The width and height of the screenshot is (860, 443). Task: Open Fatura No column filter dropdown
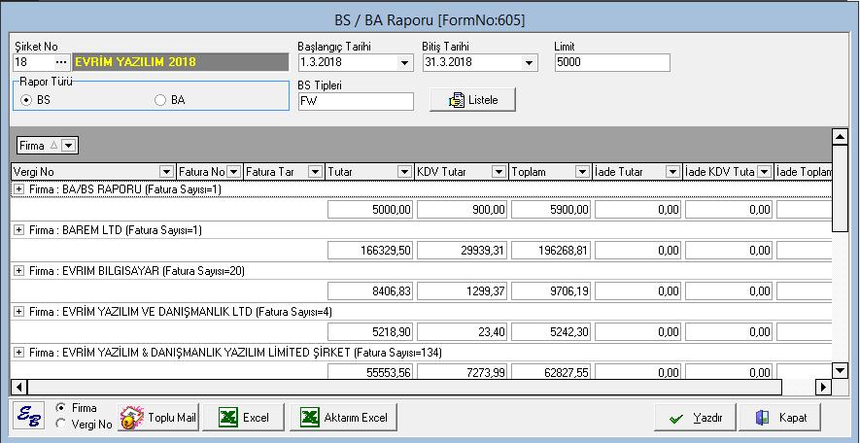click(x=233, y=172)
